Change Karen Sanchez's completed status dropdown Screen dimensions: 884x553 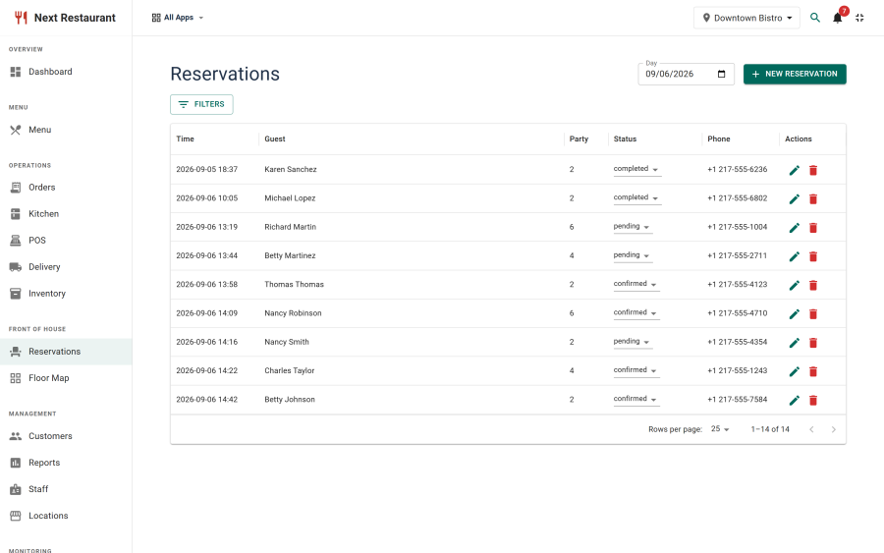pos(637,169)
